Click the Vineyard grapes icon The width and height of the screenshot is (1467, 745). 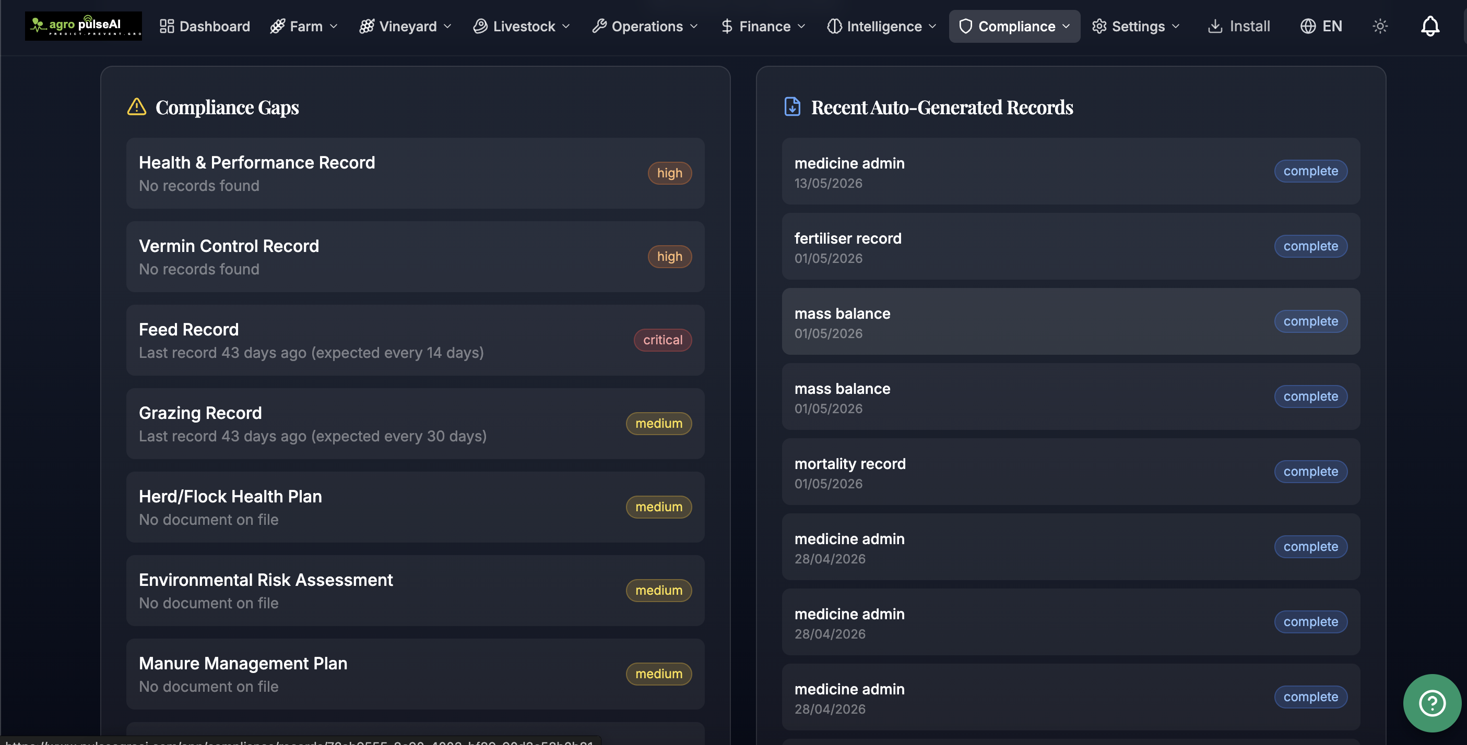point(366,26)
